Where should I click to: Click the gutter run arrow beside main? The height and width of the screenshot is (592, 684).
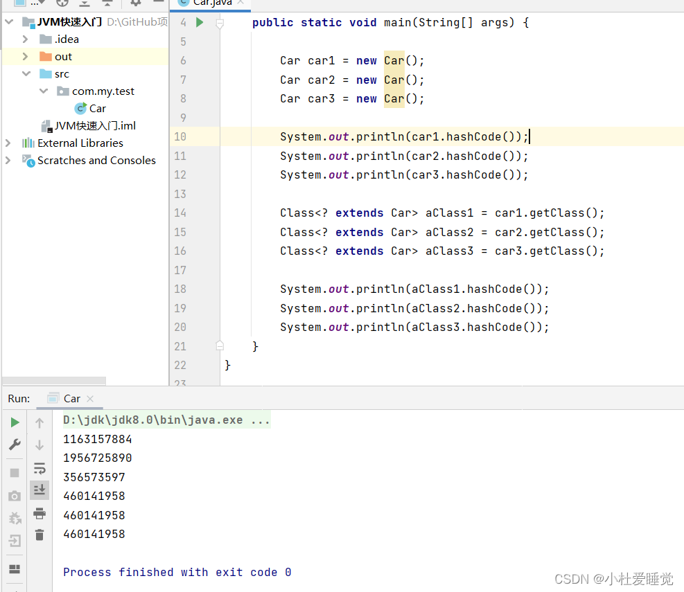pyautogui.click(x=200, y=23)
